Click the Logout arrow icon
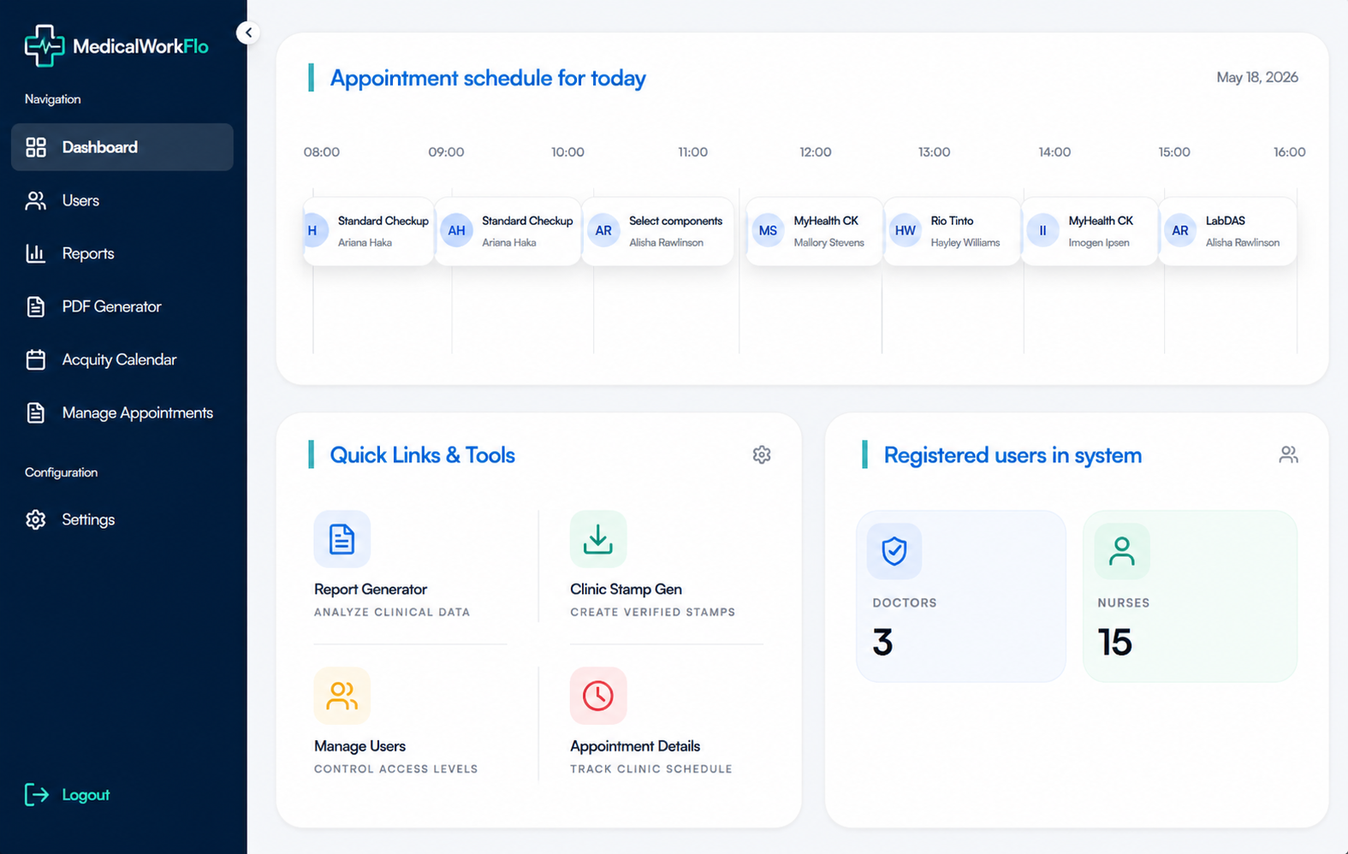 (37, 795)
